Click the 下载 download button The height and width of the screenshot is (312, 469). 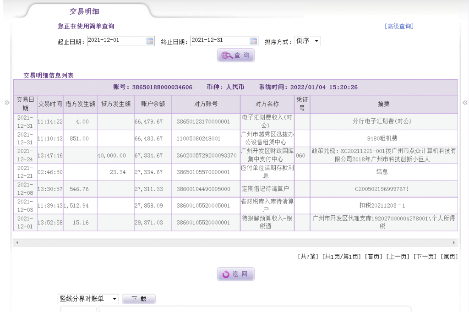pos(139,299)
